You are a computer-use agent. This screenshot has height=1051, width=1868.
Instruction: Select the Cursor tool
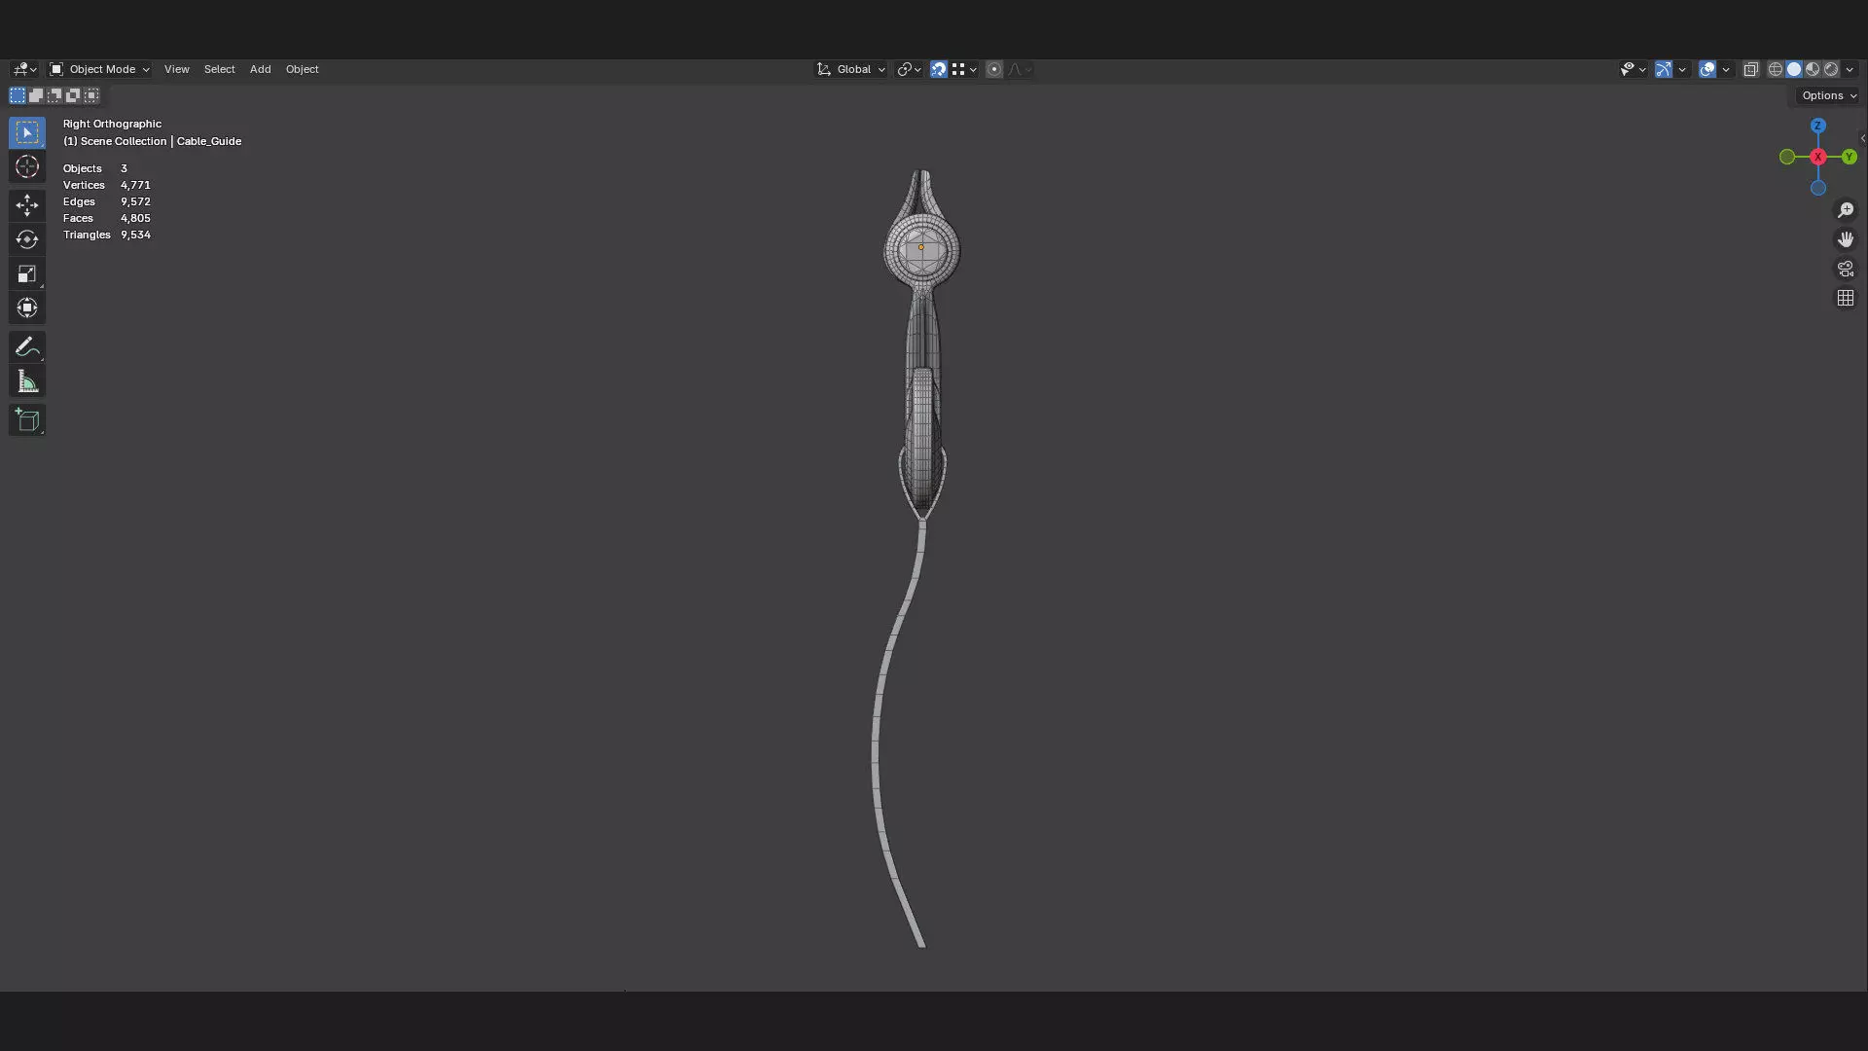tap(27, 166)
